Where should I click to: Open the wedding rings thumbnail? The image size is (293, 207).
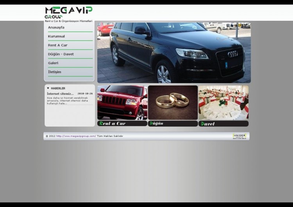click(173, 103)
